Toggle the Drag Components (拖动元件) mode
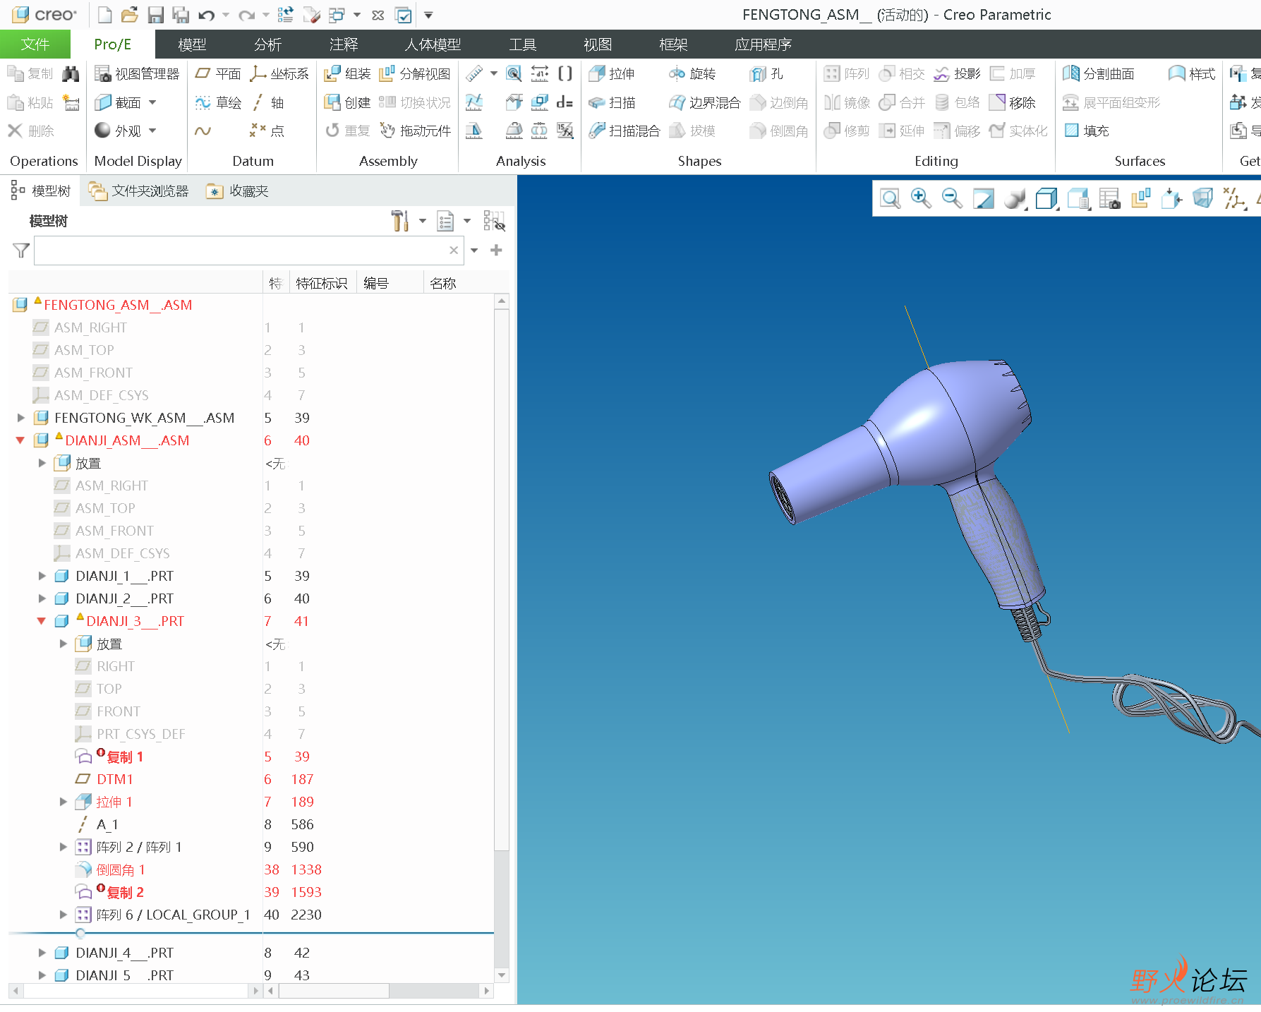The width and height of the screenshot is (1261, 1012). click(387, 131)
